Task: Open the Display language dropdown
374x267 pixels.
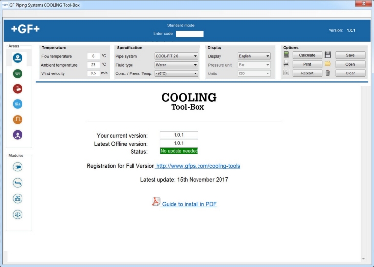Action: coord(254,56)
